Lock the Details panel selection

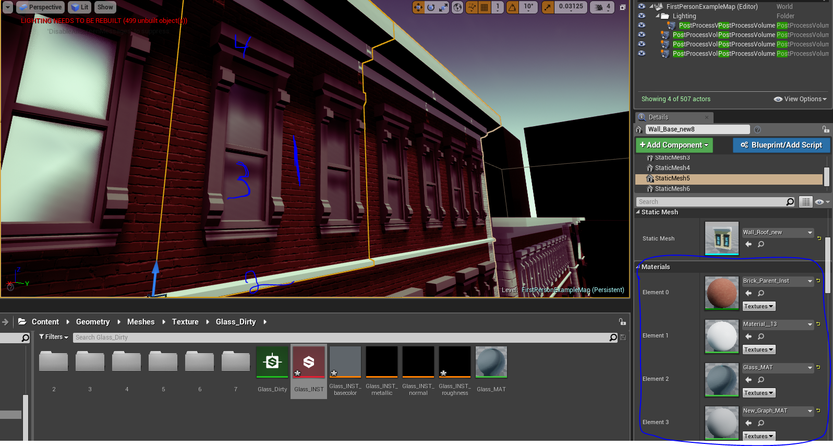click(825, 129)
